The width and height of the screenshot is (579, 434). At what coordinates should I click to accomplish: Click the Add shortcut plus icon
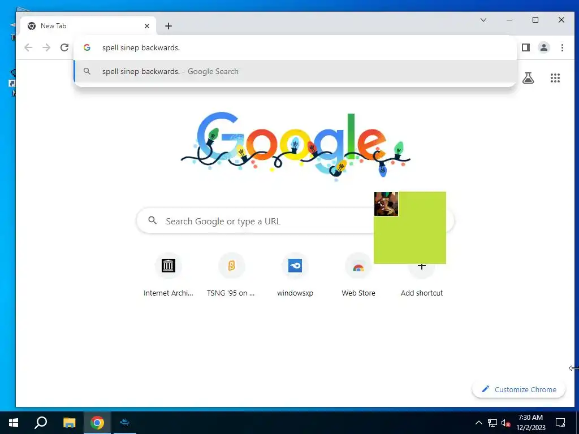(x=422, y=266)
